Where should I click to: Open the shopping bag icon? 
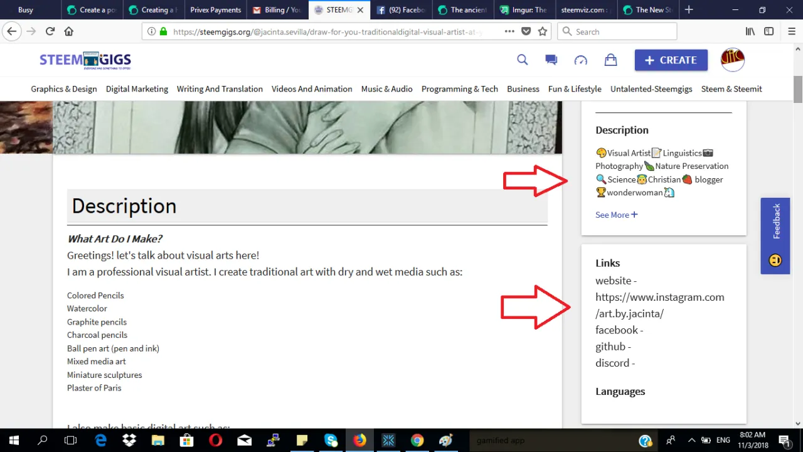coord(610,60)
